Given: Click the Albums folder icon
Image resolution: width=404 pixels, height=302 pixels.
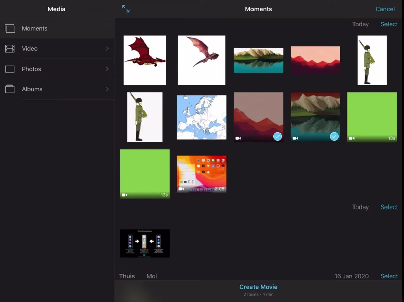Looking at the screenshot, I should click(10, 89).
